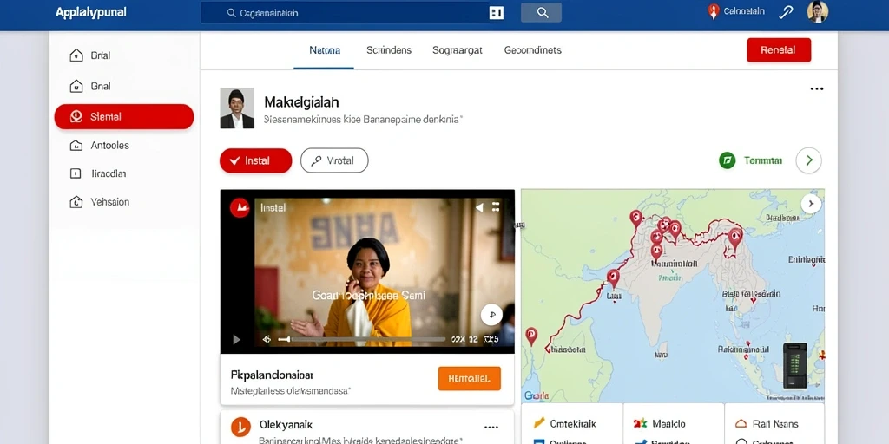Screen dimensions: 889x444
Task: Open the Fkpalandonaiaa card title
Action: point(272,375)
